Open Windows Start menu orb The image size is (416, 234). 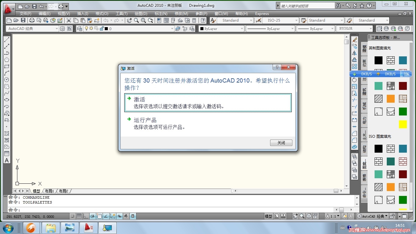(8, 228)
